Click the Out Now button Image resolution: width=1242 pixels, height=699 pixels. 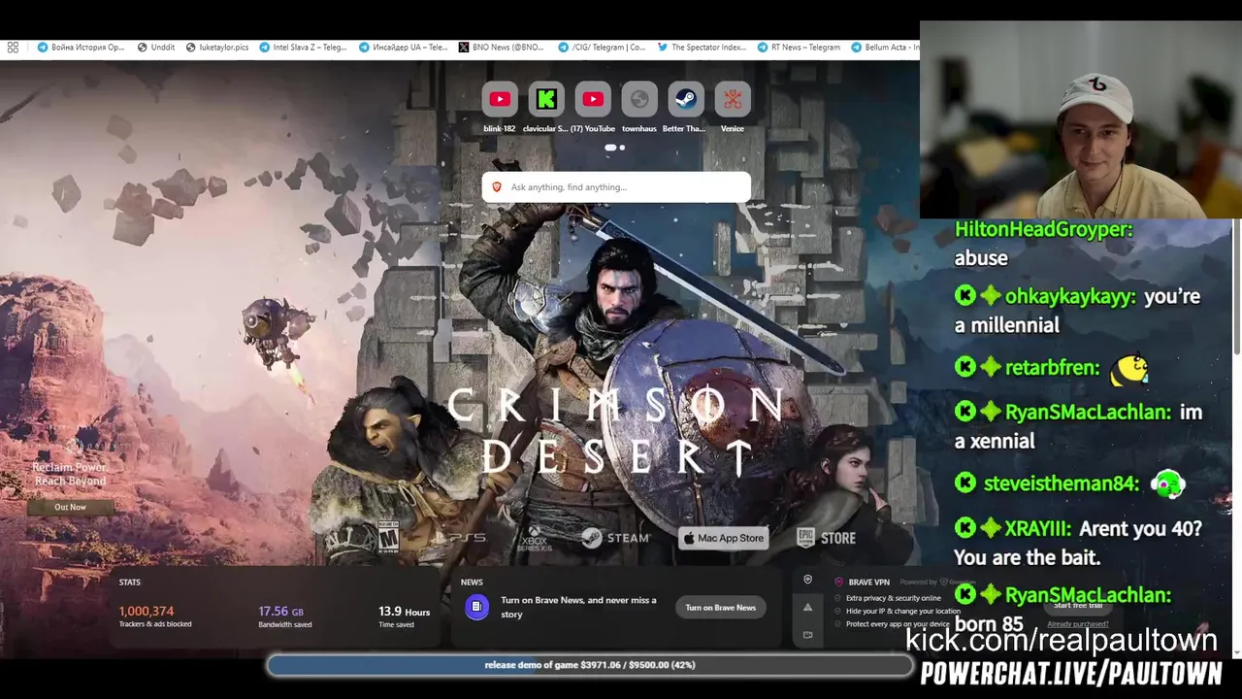click(70, 507)
